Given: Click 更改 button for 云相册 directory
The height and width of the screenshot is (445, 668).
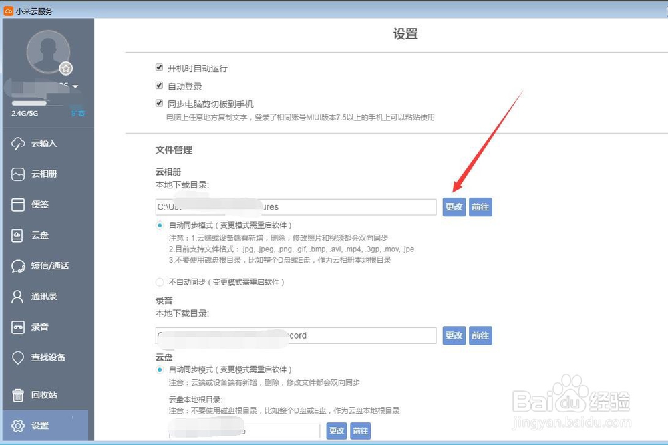Looking at the screenshot, I should pyautogui.click(x=454, y=207).
